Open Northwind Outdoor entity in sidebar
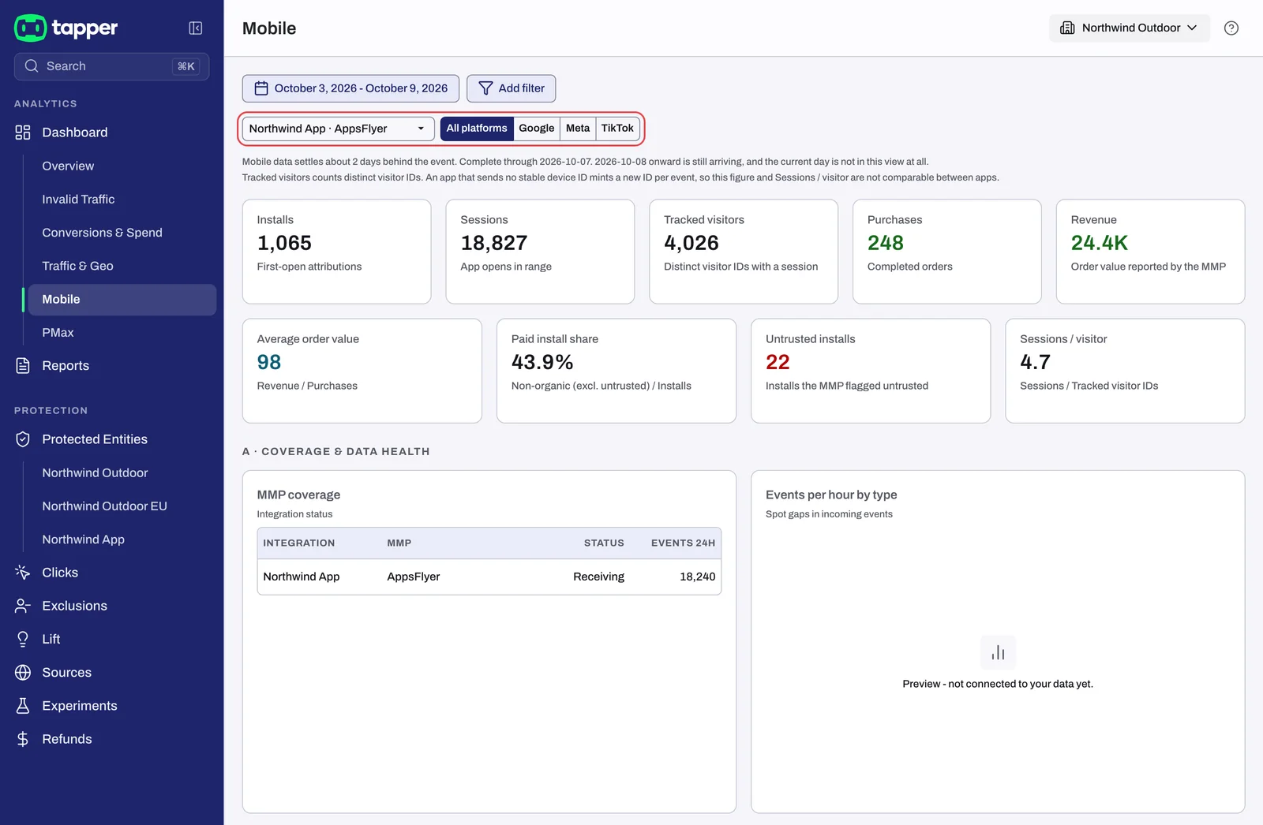Viewport: 1263px width, 825px height. (x=95, y=473)
